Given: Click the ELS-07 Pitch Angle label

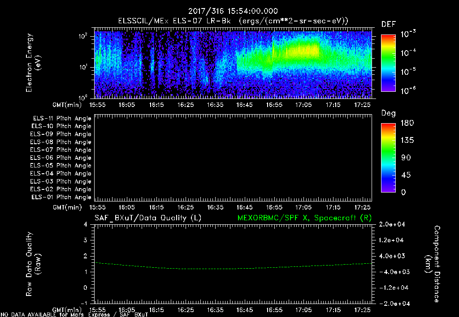Looking at the screenshot, I should (x=61, y=150).
